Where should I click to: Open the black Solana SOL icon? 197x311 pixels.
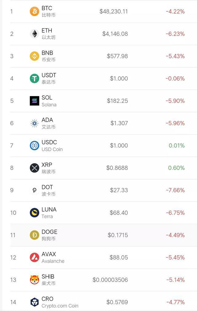(34, 101)
